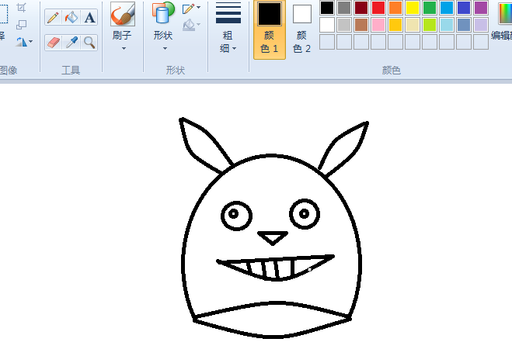Click the Rotate or flip icon
Screen dimensions: 512x356
pyautogui.click(x=21, y=42)
